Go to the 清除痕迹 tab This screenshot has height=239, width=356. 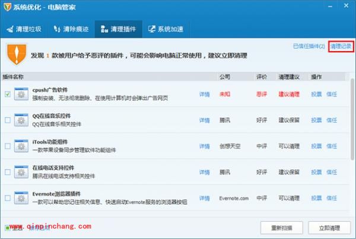point(70,28)
